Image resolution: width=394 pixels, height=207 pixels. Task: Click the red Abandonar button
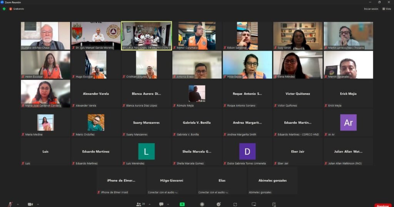coord(382,205)
